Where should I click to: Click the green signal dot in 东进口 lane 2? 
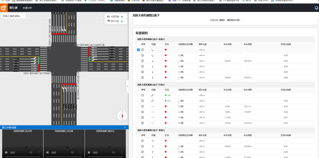(165, 101)
